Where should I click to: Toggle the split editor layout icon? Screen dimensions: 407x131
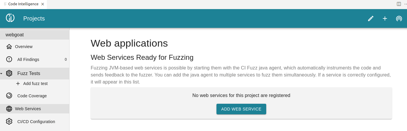[x=399, y=4]
